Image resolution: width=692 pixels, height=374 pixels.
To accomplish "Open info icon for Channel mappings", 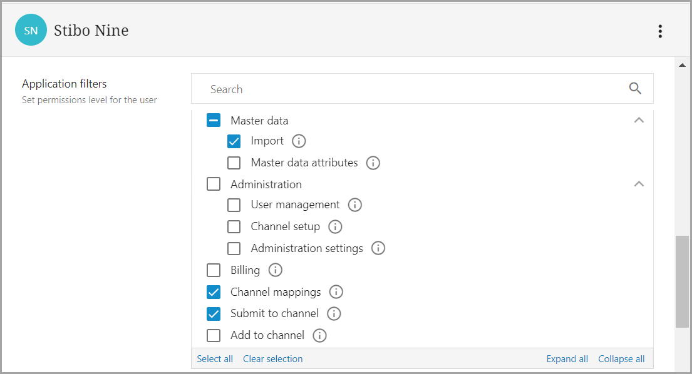I will click(336, 292).
